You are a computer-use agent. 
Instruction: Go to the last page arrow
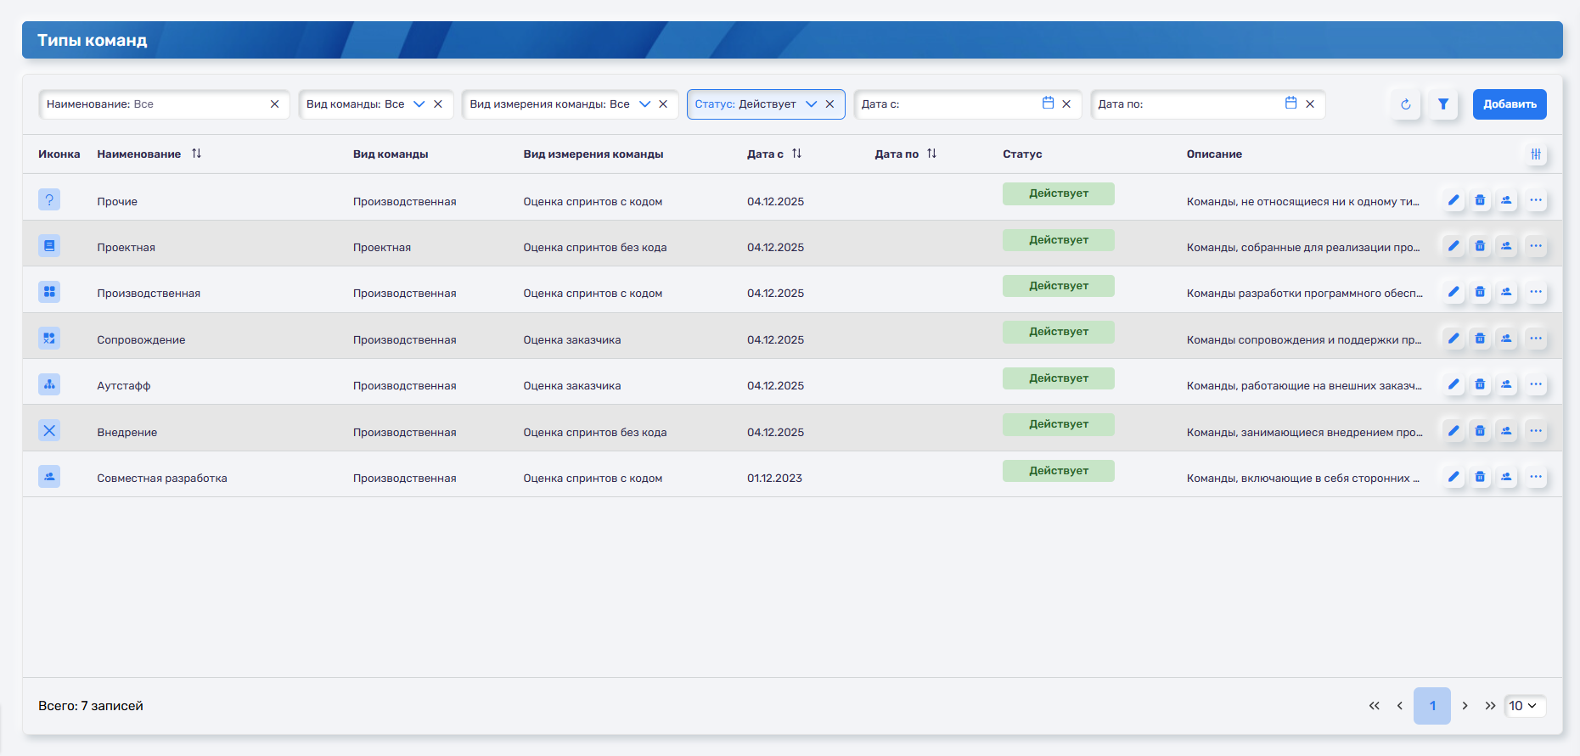[1490, 706]
